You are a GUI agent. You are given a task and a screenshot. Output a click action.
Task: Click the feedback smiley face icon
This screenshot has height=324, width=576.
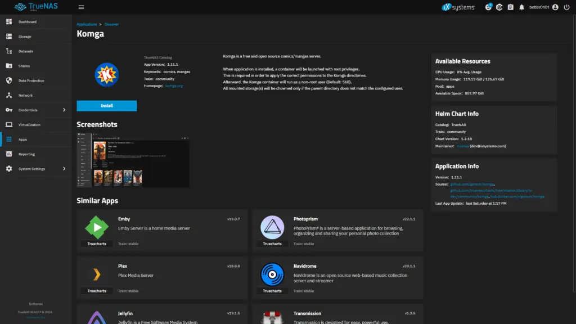click(x=488, y=7)
